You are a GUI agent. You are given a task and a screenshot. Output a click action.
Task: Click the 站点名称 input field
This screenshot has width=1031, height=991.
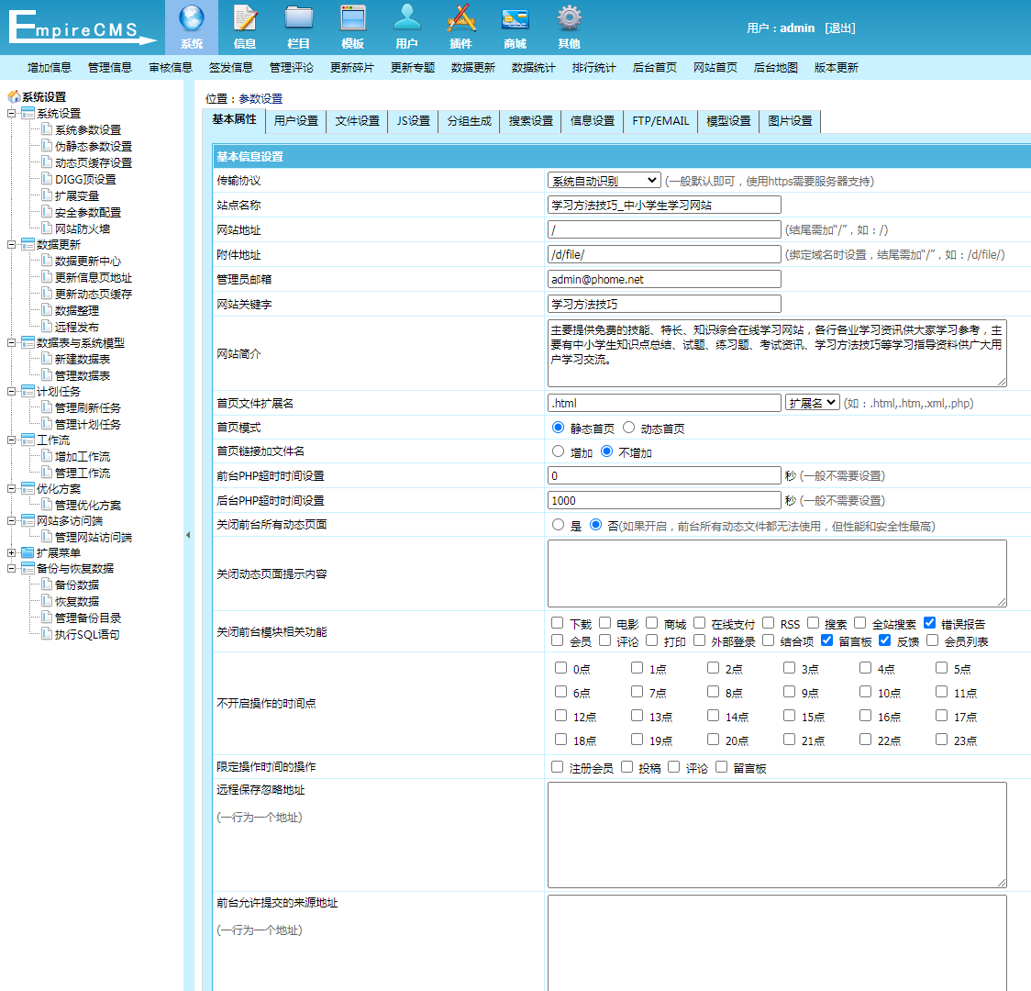coord(664,205)
